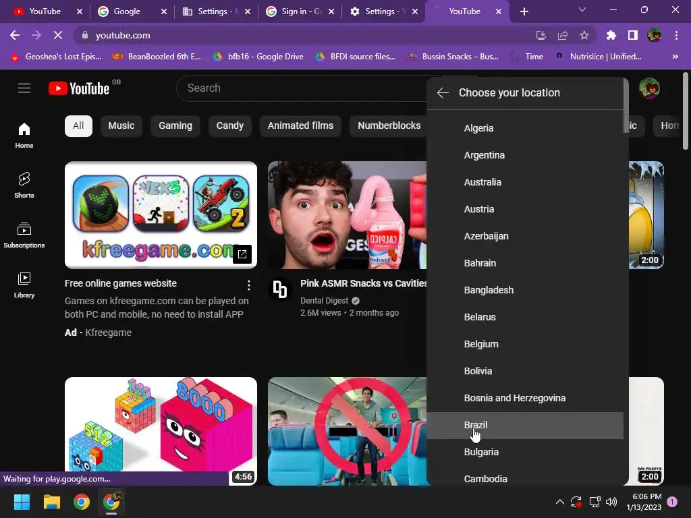The width and height of the screenshot is (691, 518).
Task: Switch to first YouTube tab
Action: [44, 11]
